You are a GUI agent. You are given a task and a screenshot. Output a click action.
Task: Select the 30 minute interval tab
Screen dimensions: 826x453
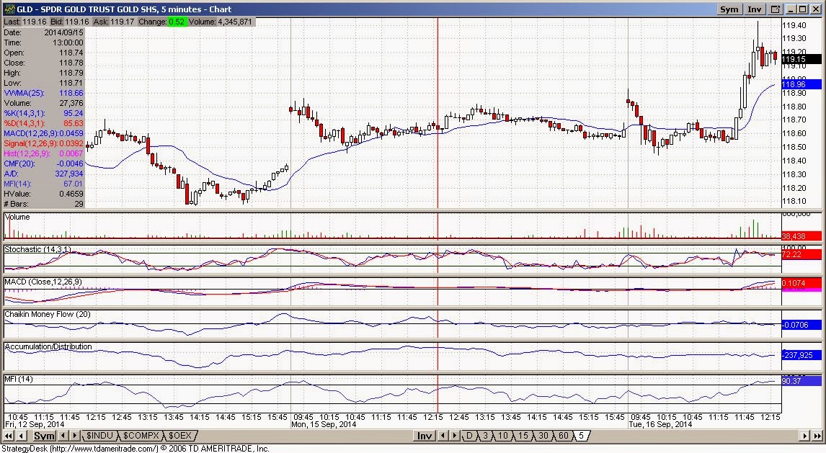coord(543,436)
